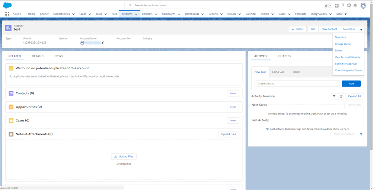The image size is (373, 190).
Task: Refresh the activity timeline
Action: (x=341, y=96)
